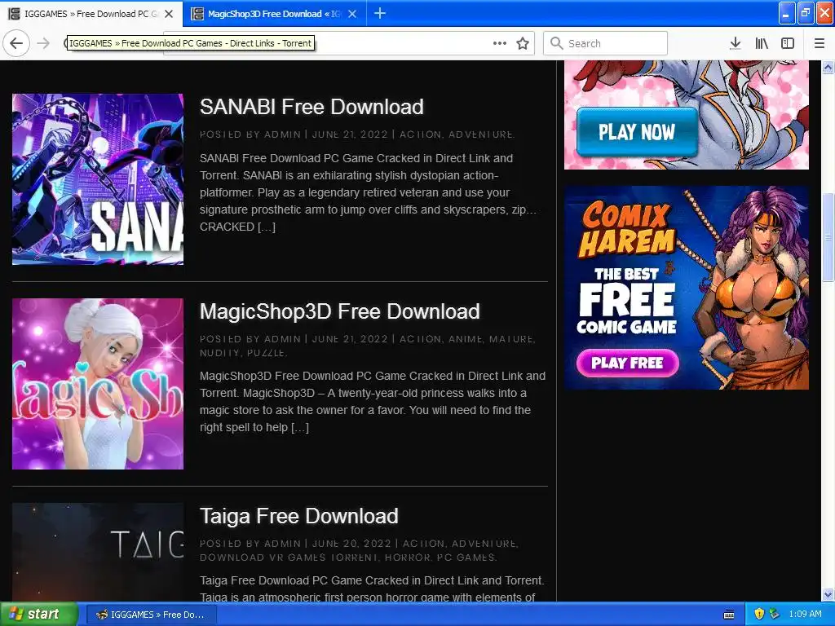Click DOWNLOAD VR GAMES TORRENT category
835x626 pixels.
[x=289, y=558]
